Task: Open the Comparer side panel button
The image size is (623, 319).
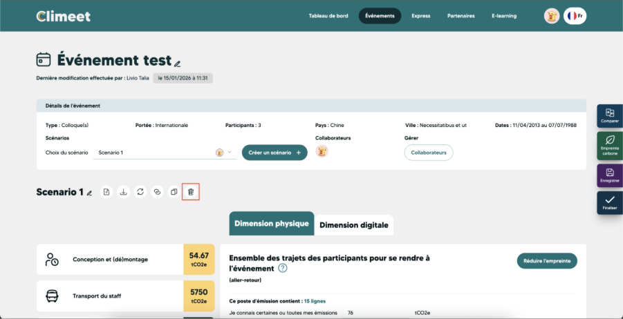Action: coord(609,116)
